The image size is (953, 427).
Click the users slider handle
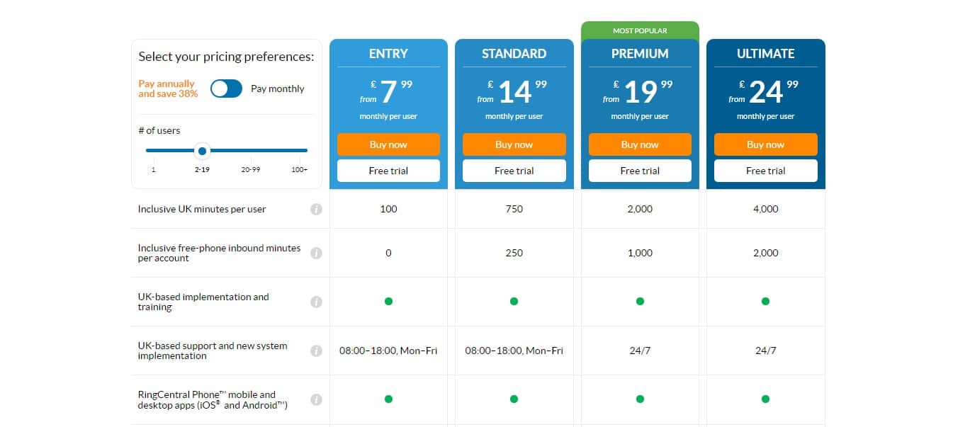pyautogui.click(x=202, y=151)
